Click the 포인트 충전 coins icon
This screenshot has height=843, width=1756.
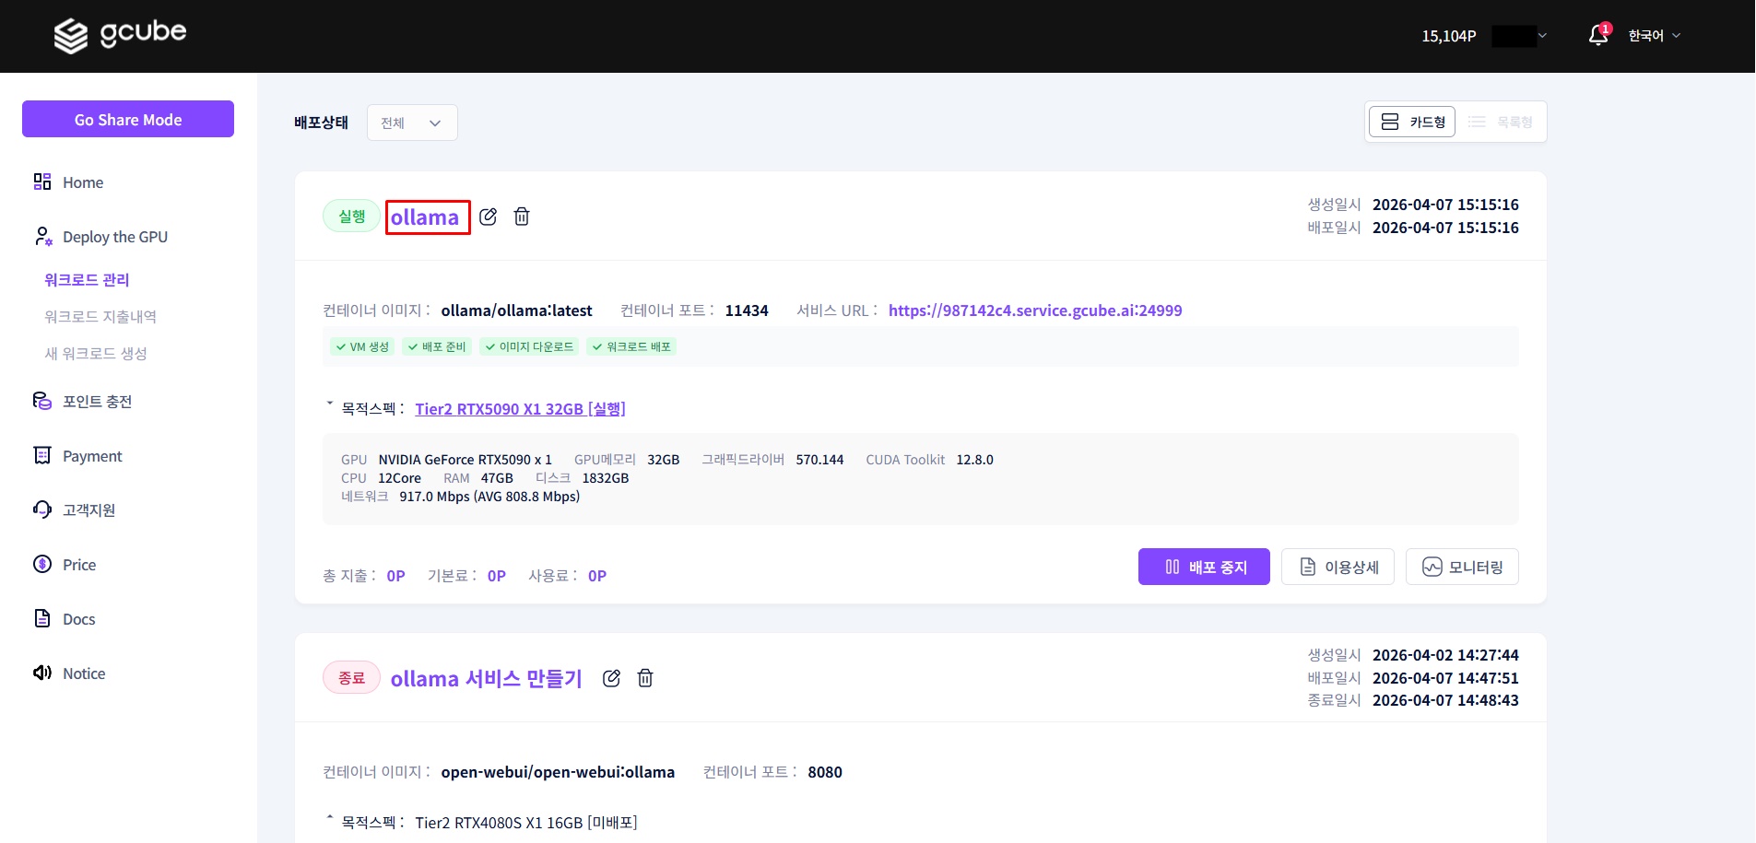click(42, 401)
